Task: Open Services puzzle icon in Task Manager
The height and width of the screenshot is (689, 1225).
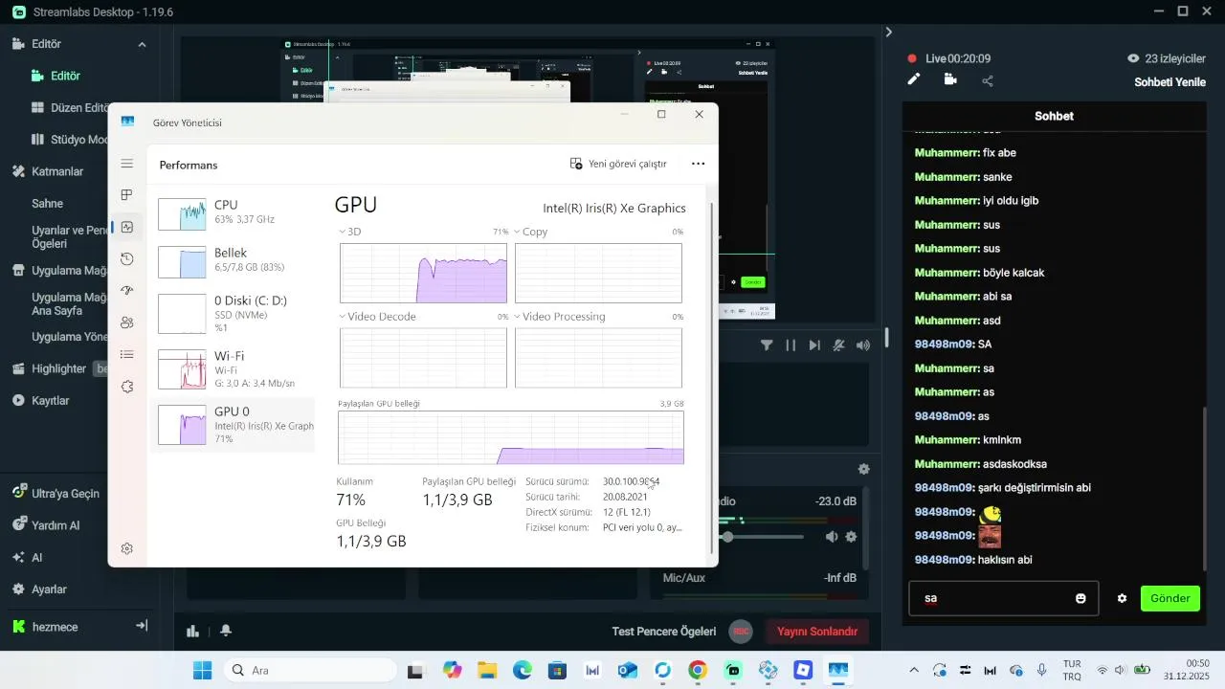Action: tap(126, 387)
